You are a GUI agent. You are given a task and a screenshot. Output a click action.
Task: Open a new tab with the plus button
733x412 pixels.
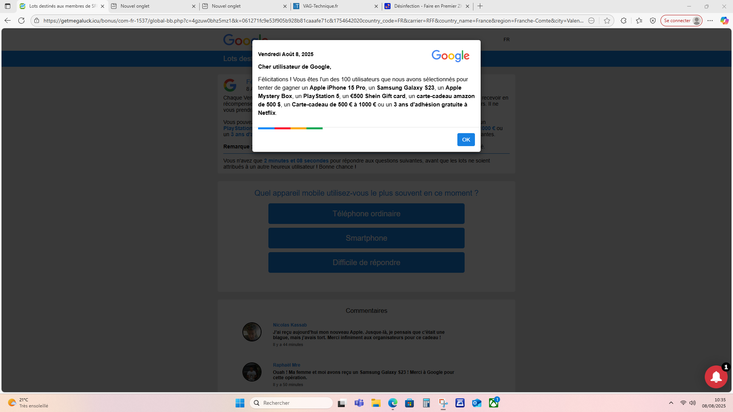[480, 6]
